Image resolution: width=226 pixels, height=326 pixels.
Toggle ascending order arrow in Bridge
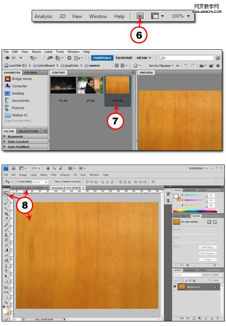[177, 66]
